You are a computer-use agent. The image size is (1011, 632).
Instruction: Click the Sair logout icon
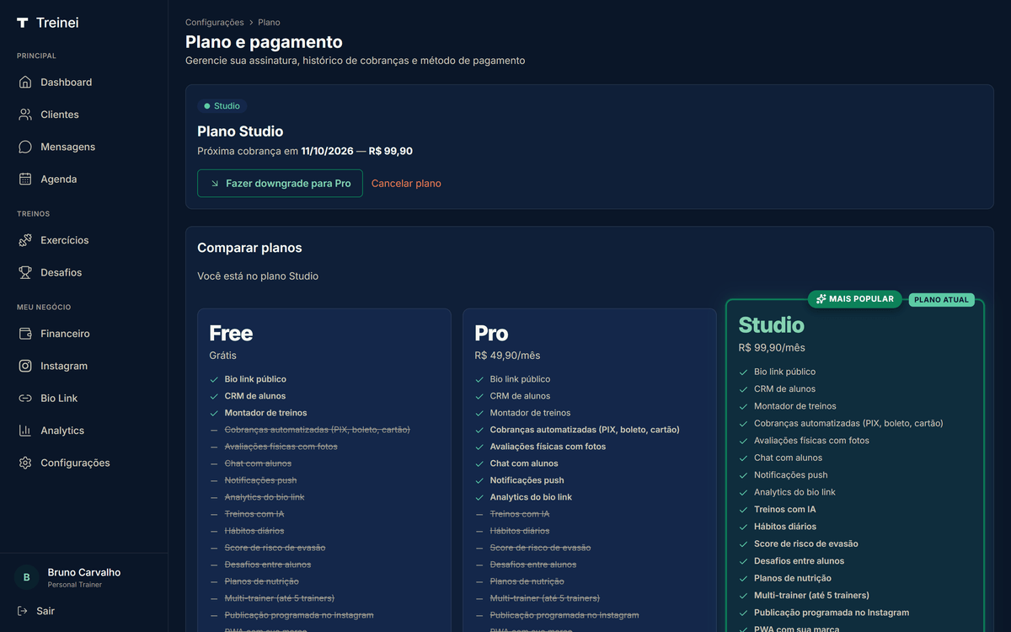click(23, 611)
